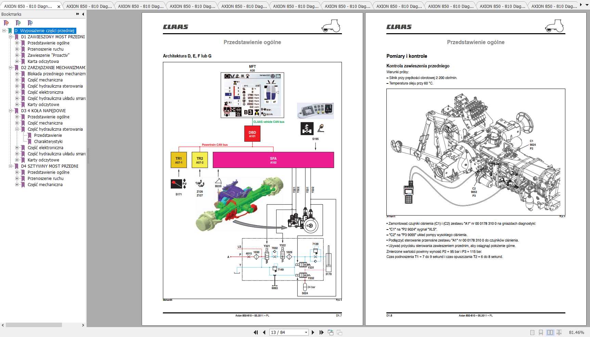Collapse the D4 SZTYWNY MOST PRZEDNI node
This screenshot has width=590, height=337.
pos(11,166)
